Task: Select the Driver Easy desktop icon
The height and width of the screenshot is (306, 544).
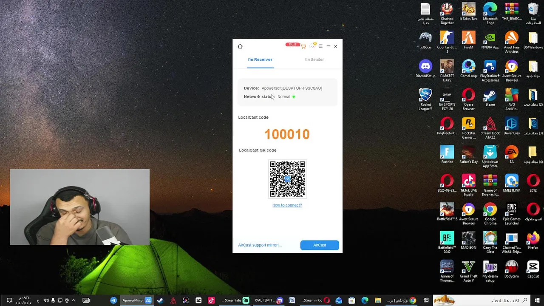Action: click(x=512, y=126)
